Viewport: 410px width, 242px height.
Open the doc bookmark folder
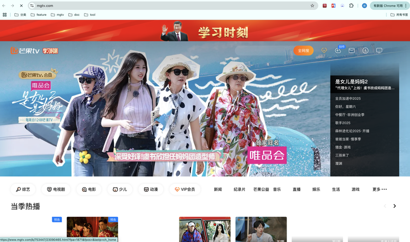[x=74, y=15]
